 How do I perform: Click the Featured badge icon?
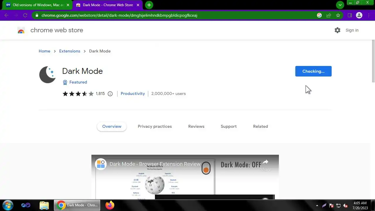point(65,82)
